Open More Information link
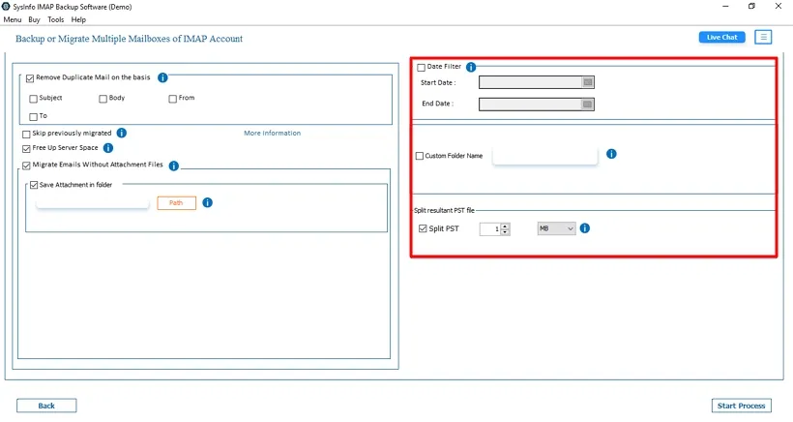 [272, 133]
